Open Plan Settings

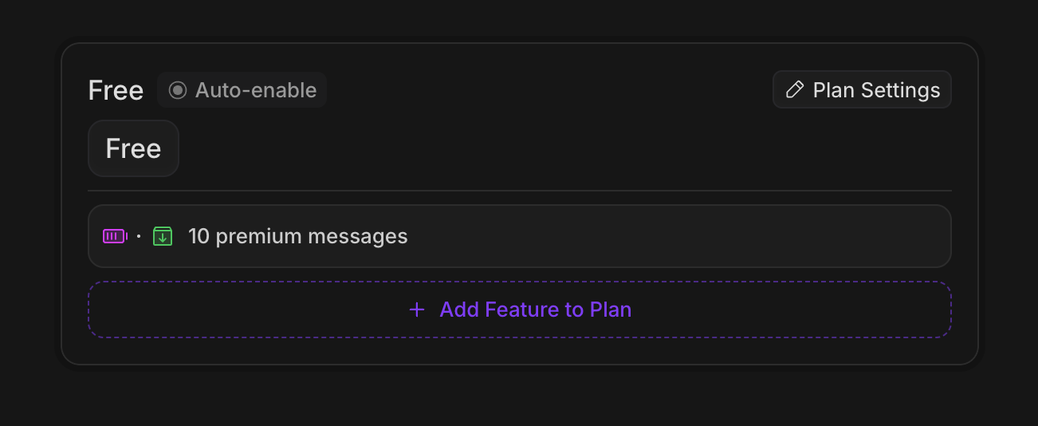pyautogui.click(x=862, y=90)
